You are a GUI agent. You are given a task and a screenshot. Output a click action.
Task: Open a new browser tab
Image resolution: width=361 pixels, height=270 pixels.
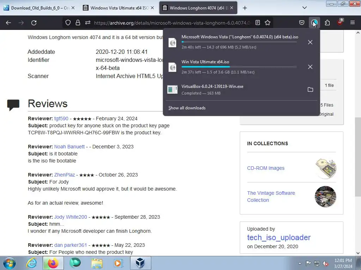(245, 8)
